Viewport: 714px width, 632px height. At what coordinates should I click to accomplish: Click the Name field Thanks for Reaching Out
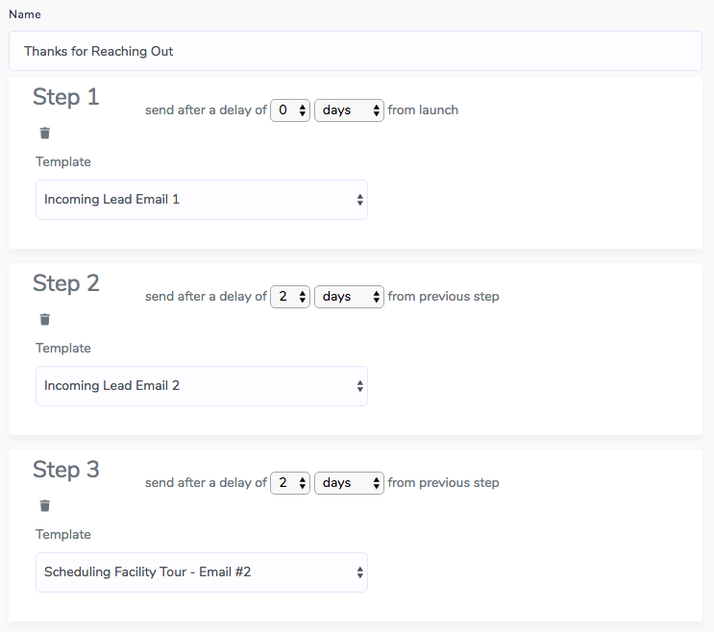pyautogui.click(x=356, y=51)
